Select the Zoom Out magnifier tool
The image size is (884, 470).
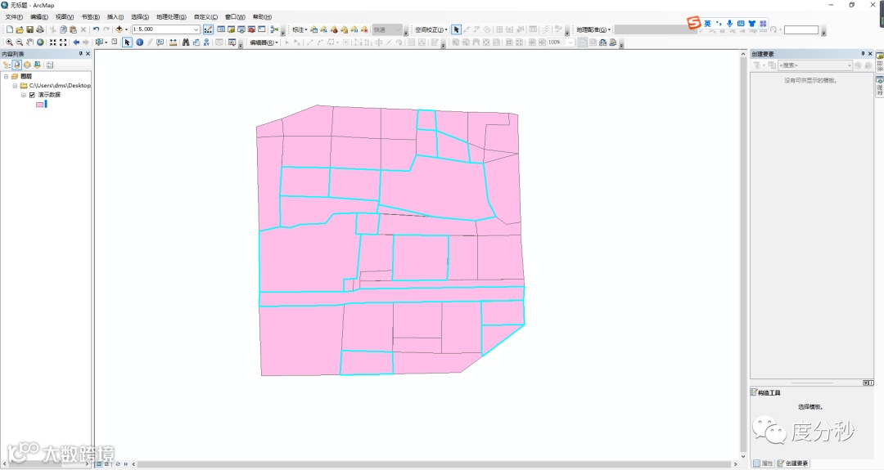click(x=19, y=43)
